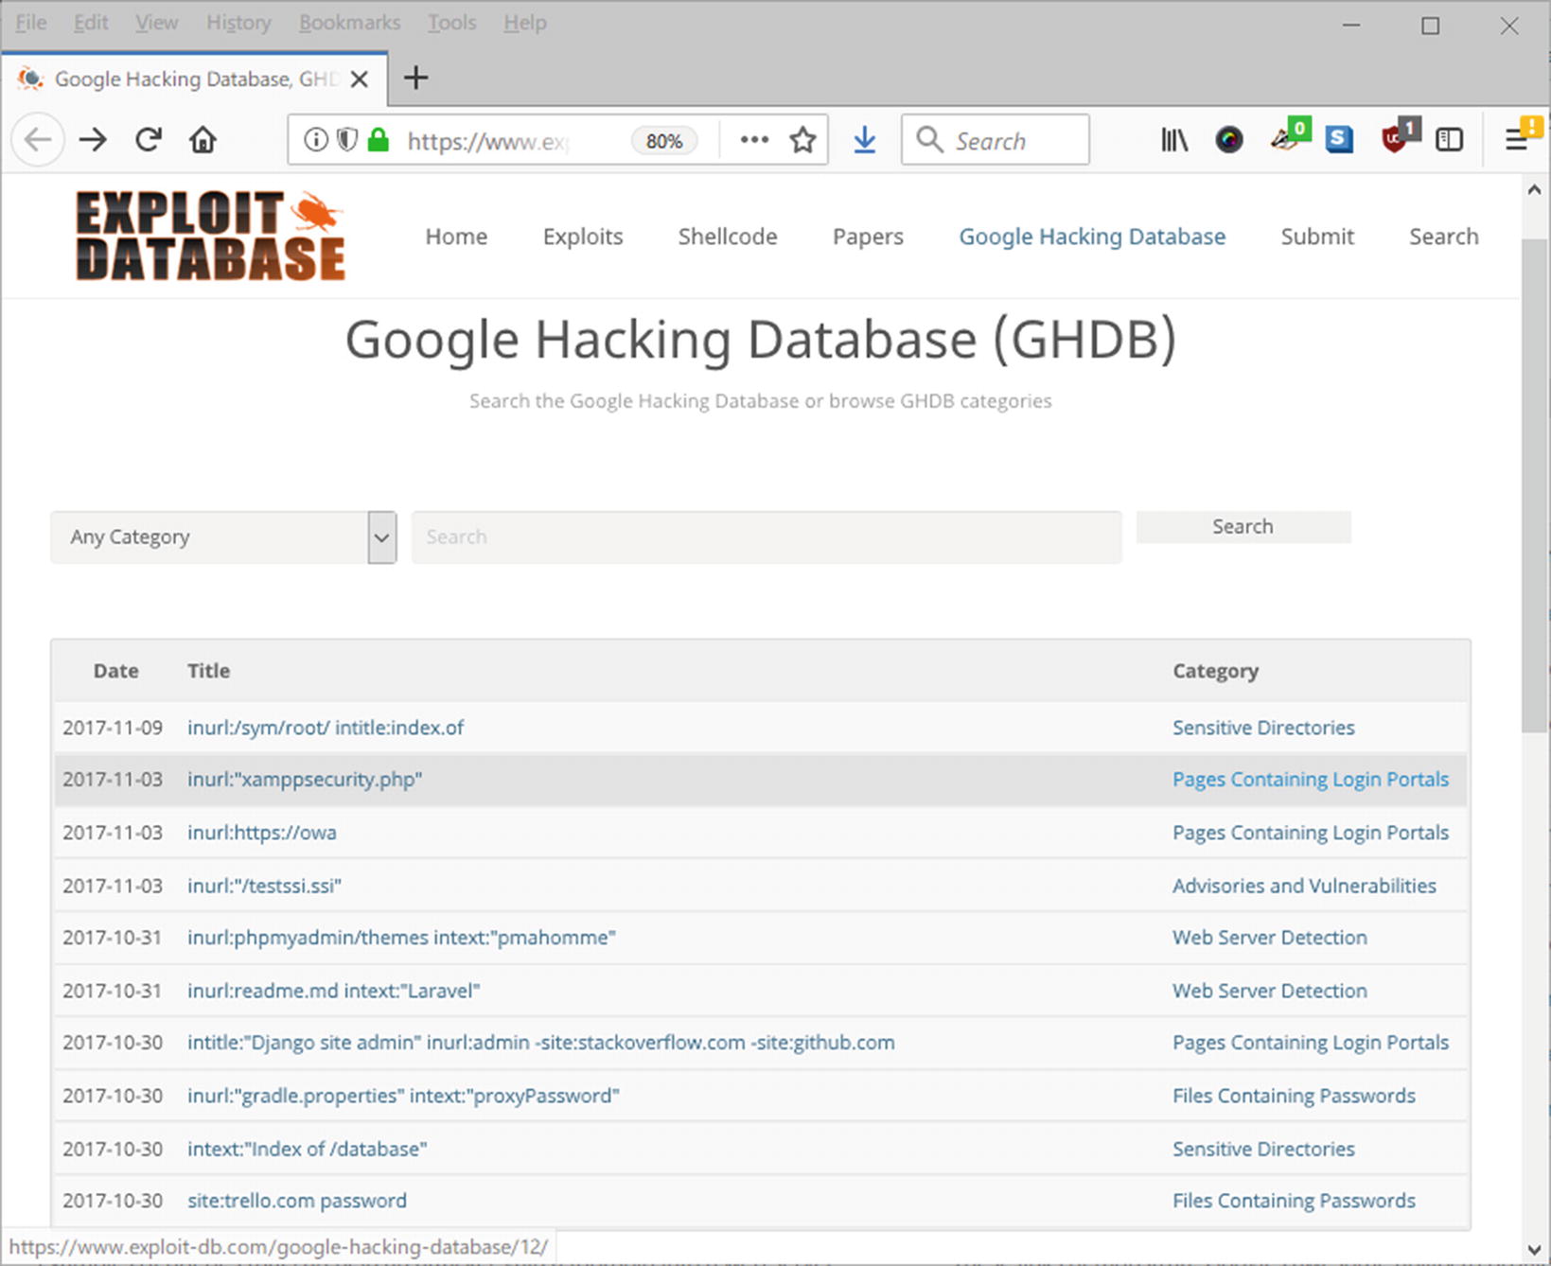
Task: Open Submit in site navigation
Action: (x=1317, y=237)
